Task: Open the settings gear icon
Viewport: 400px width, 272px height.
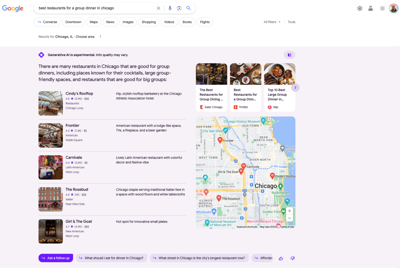Action: 360,9
